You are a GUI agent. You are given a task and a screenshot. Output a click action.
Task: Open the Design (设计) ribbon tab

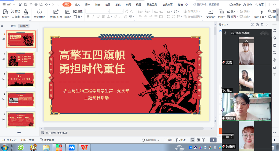point(87,5)
